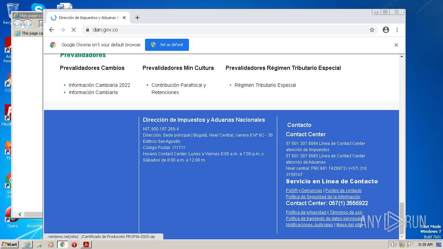
Task: Click the Contact Center: 057(1) 3556922 text
Action: click(327, 203)
